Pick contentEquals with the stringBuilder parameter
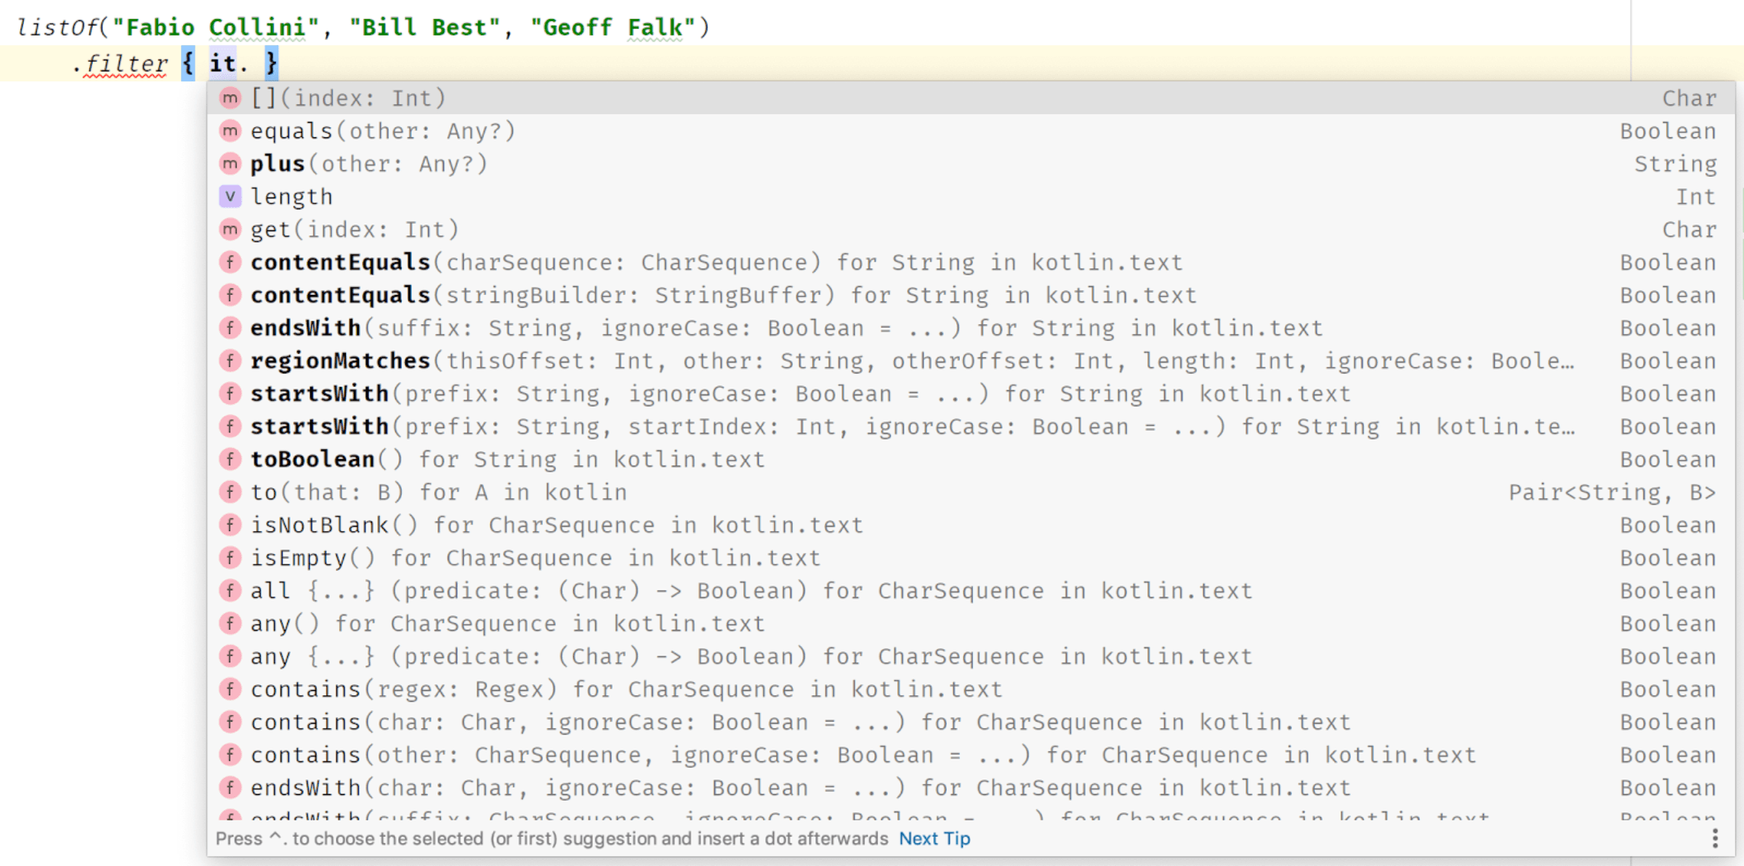The image size is (1744, 866). point(722,295)
